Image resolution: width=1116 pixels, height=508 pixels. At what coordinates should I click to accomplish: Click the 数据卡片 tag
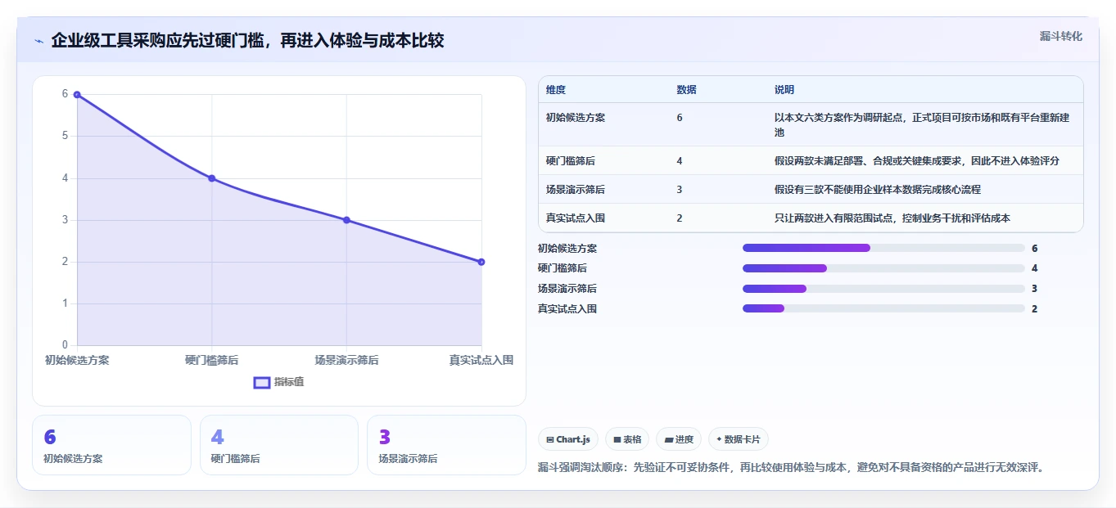tap(738, 439)
